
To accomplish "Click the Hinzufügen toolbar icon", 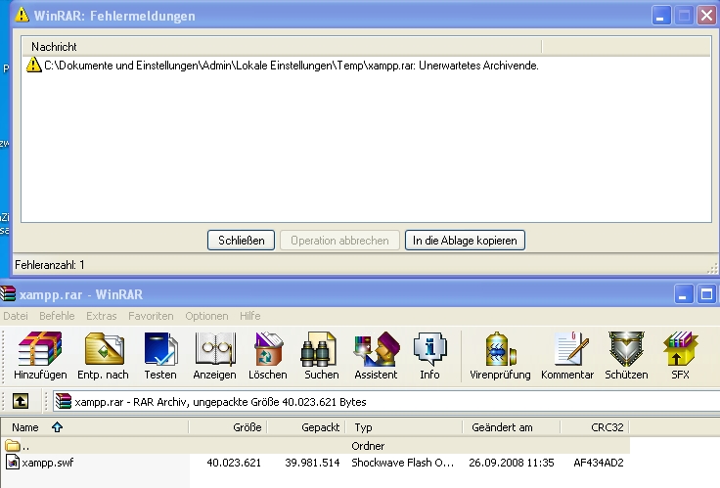I will click(x=40, y=355).
